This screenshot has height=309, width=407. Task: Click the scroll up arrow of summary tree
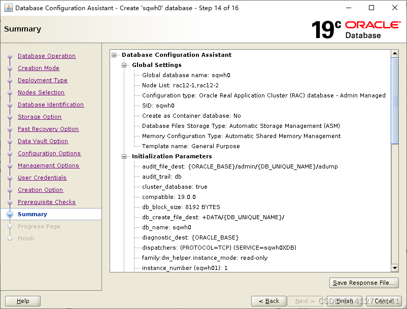pyautogui.click(x=395, y=53)
